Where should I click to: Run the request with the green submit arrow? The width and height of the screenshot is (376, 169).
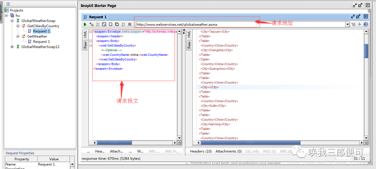(x=85, y=24)
